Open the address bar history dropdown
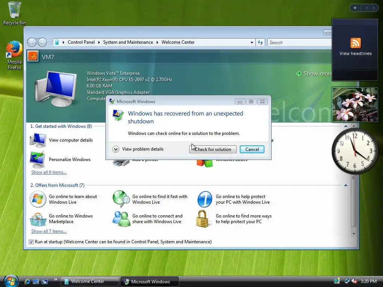Image resolution: width=383 pixels, height=287 pixels. [x=252, y=43]
